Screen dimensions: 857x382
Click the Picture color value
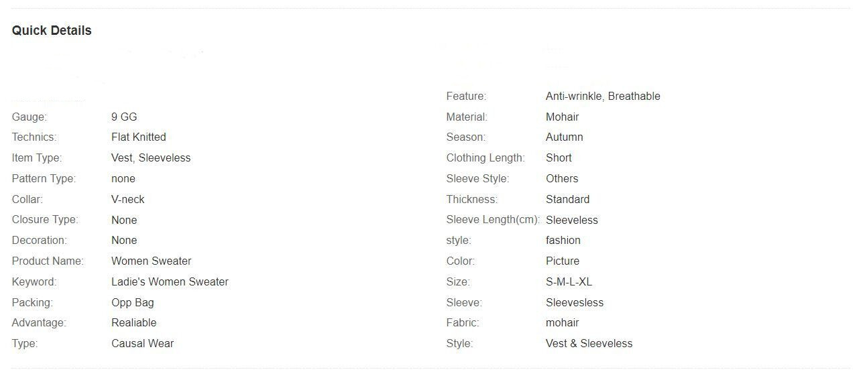tap(563, 261)
